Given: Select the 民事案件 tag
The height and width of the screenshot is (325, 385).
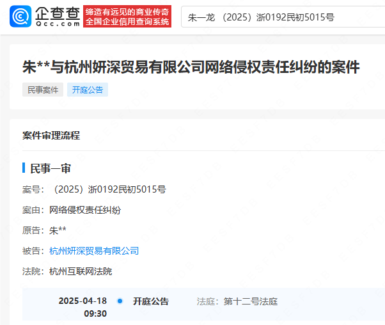Looking at the screenshot, I should click(43, 90).
